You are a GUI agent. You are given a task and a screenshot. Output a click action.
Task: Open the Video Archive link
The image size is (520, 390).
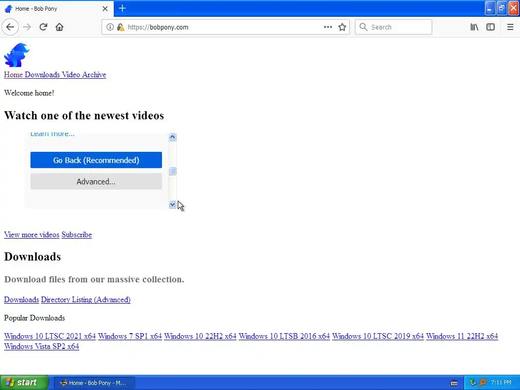point(84,75)
